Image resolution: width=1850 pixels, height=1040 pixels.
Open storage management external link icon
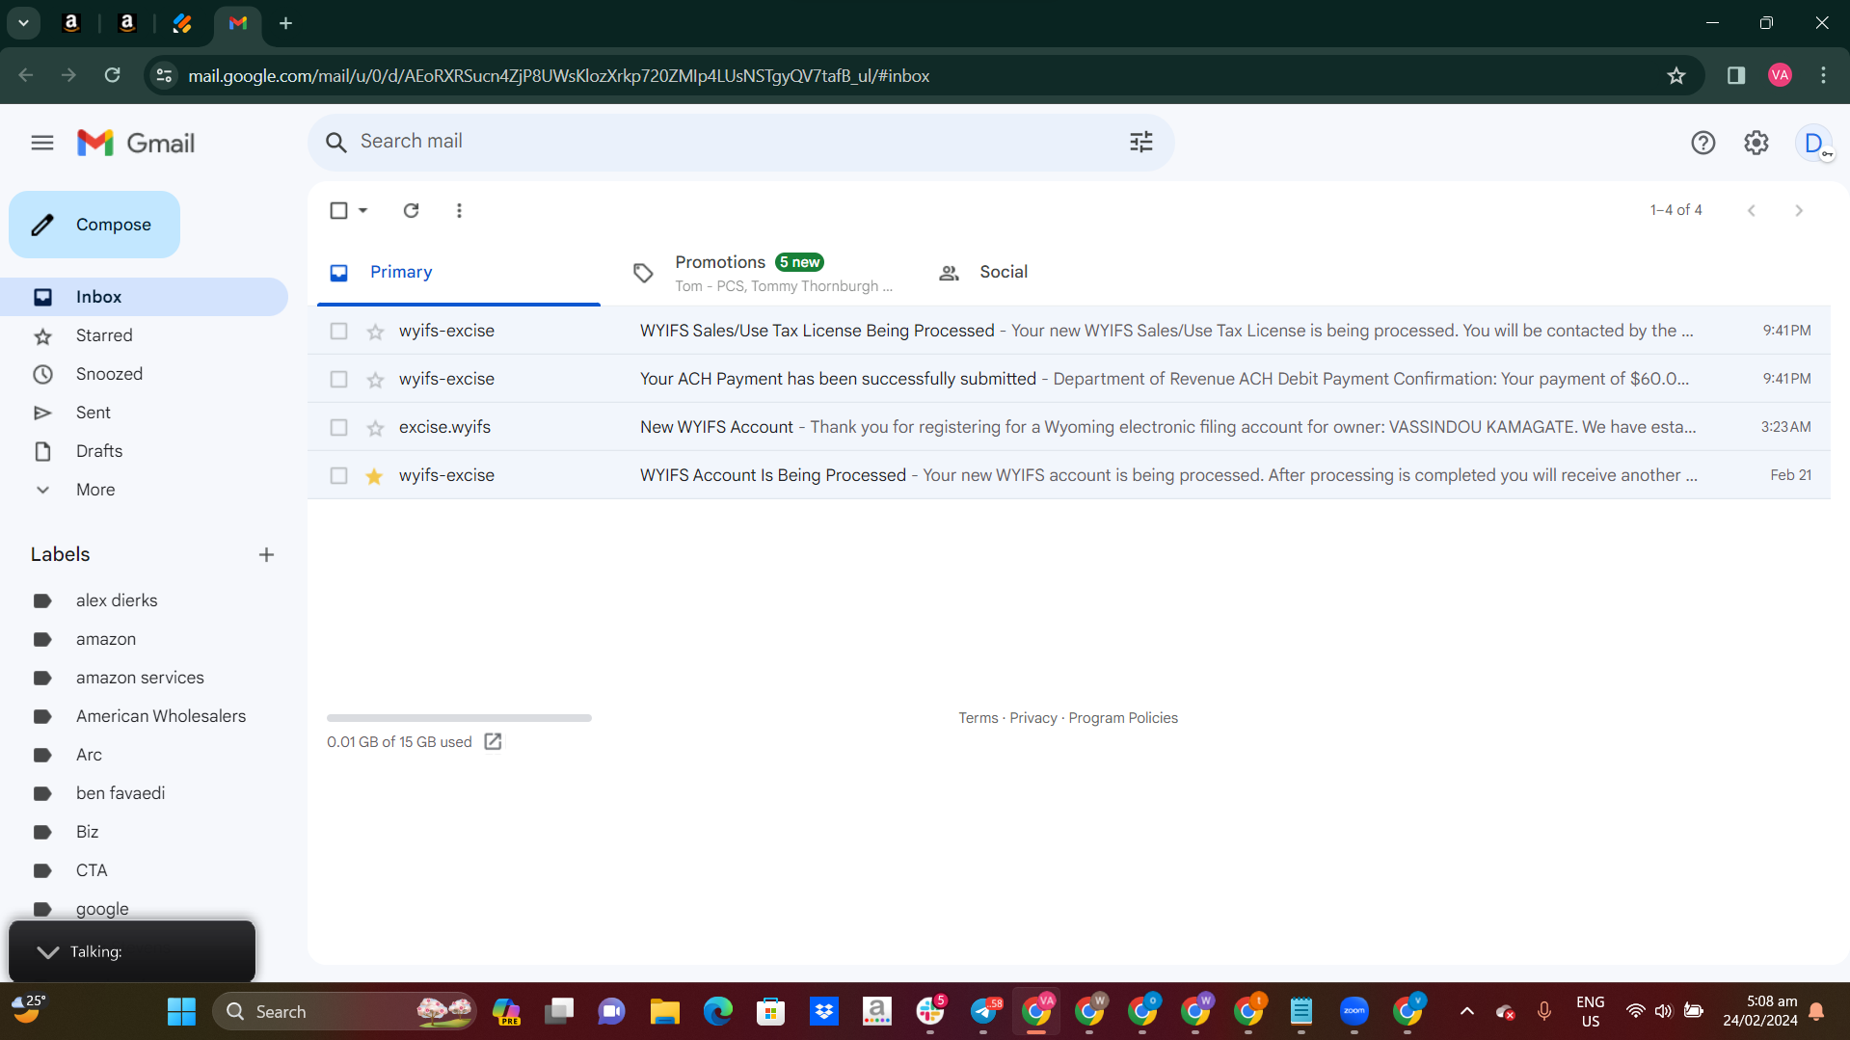tap(493, 741)
